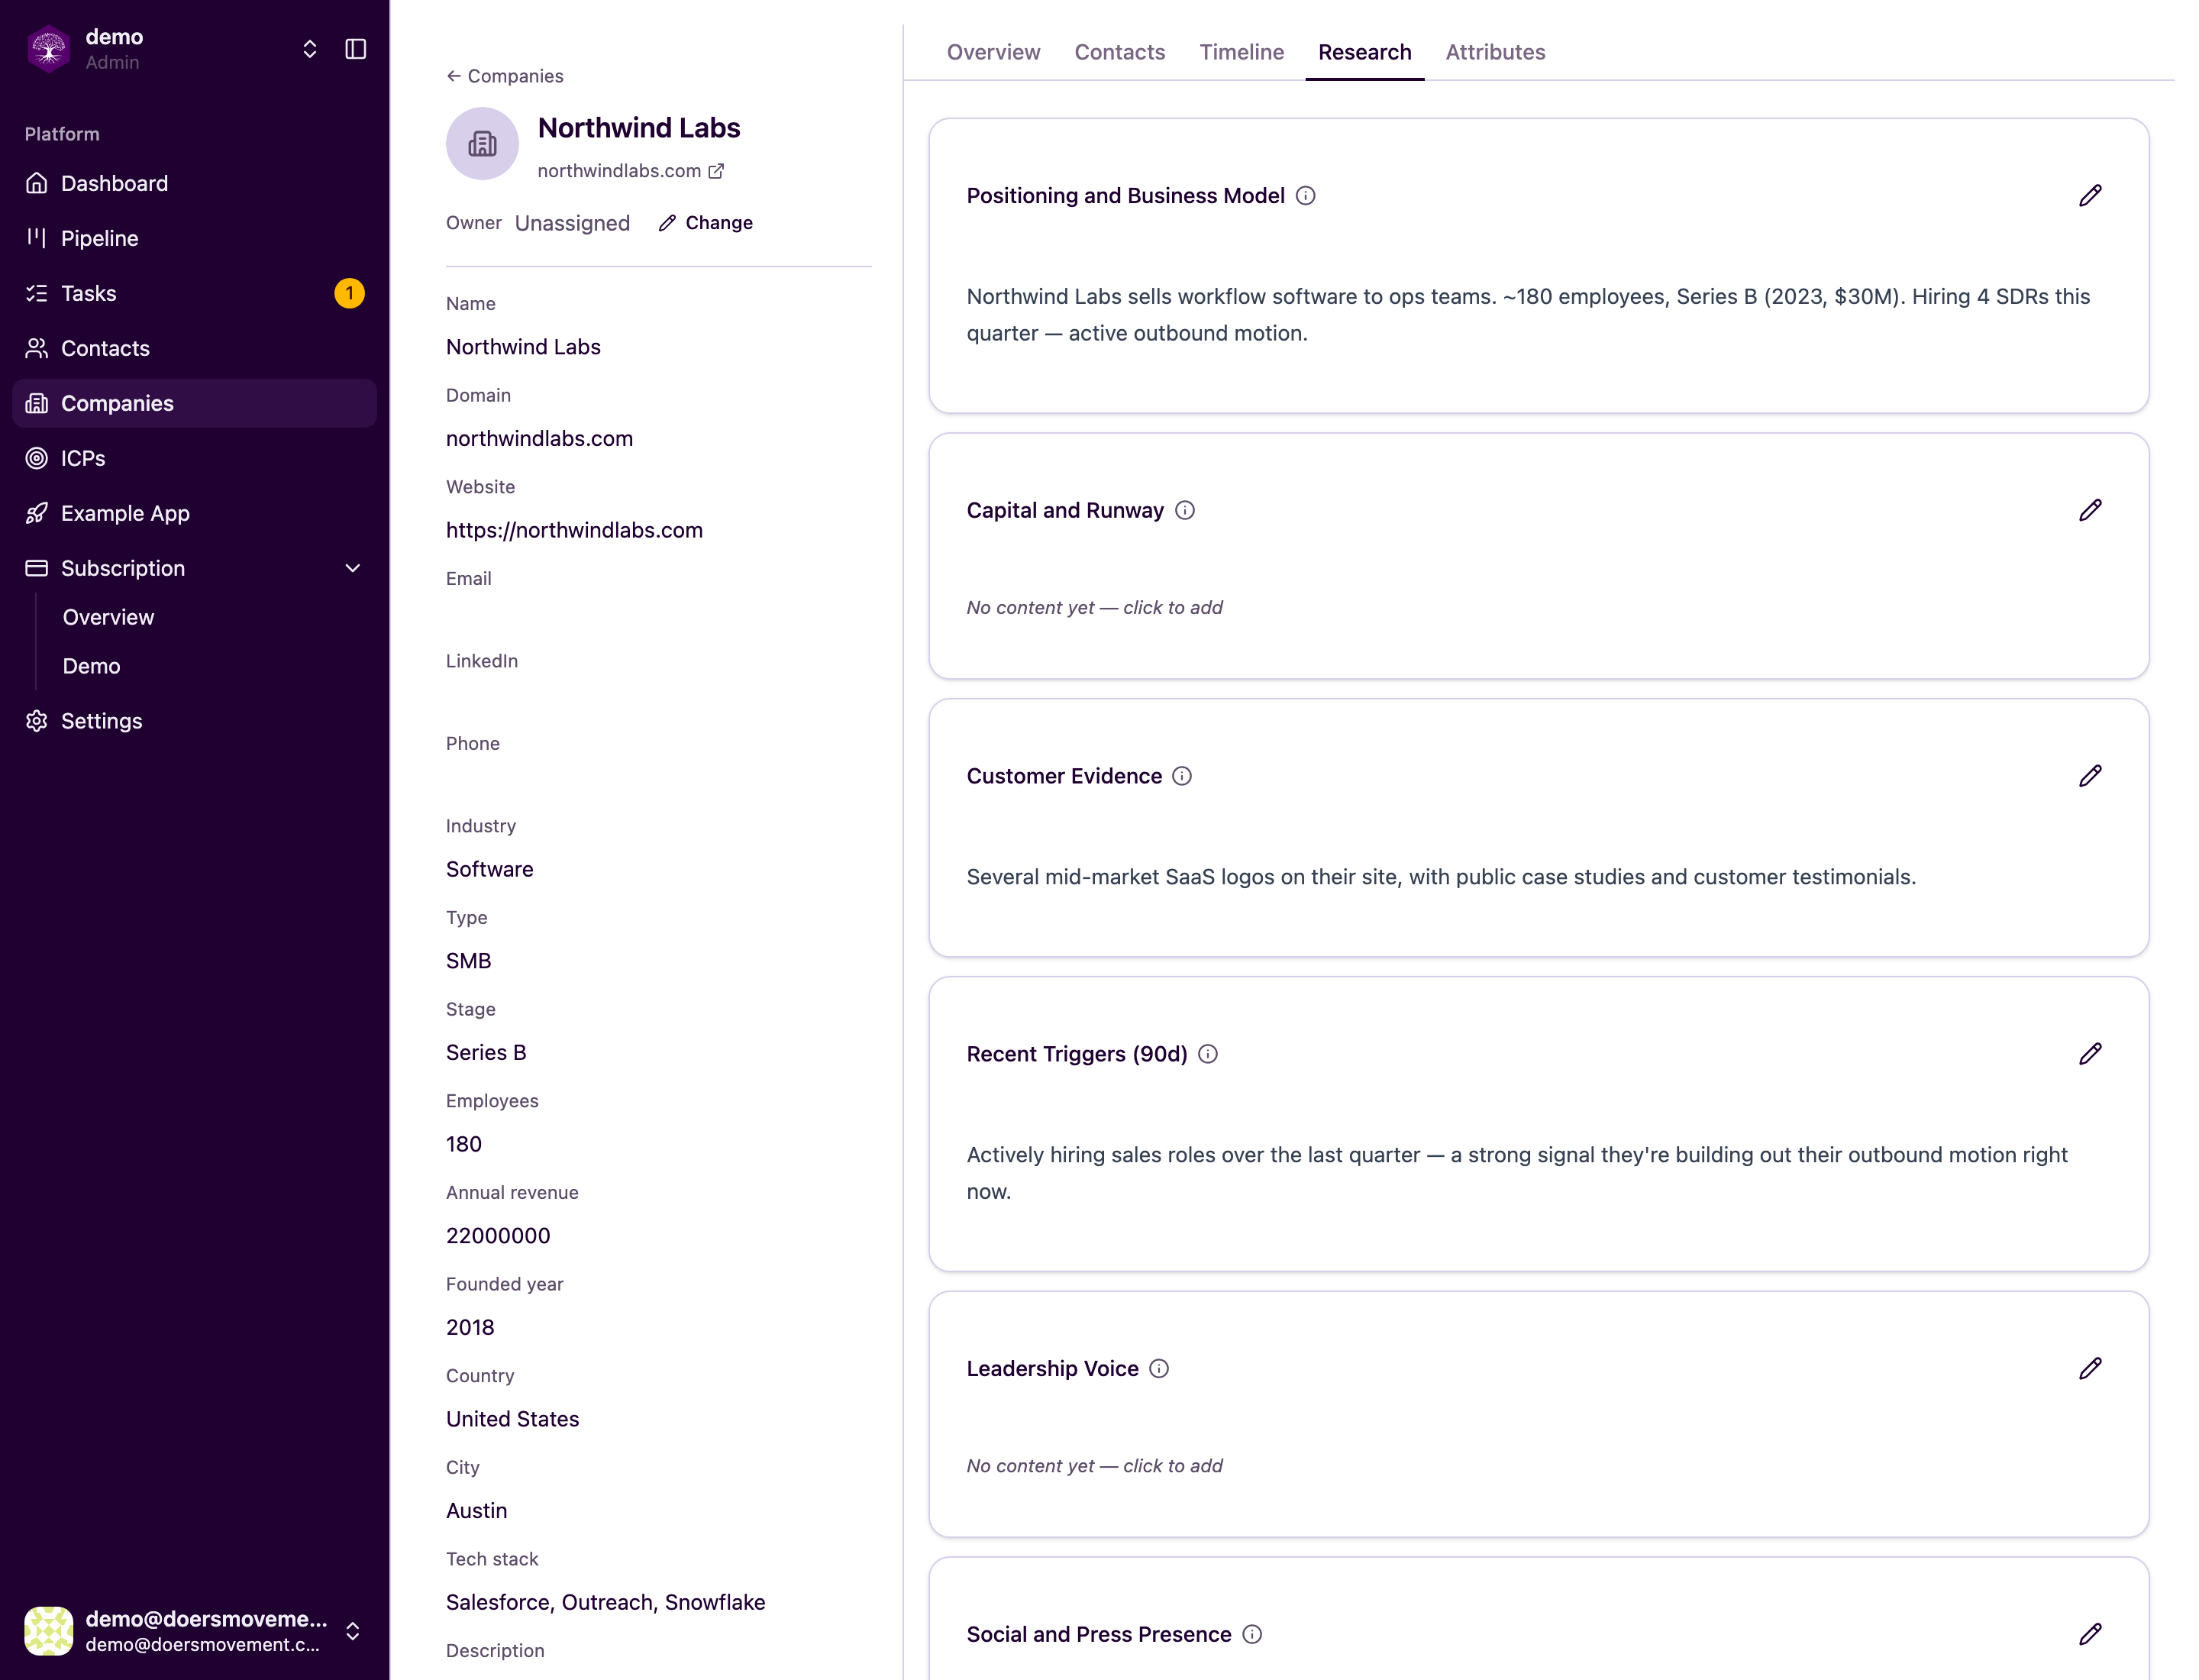The width and height of the screenshot is (2199, 1680).
Task: Collapse the Subscription menu chevron
Action: click(x=352, y=568)
